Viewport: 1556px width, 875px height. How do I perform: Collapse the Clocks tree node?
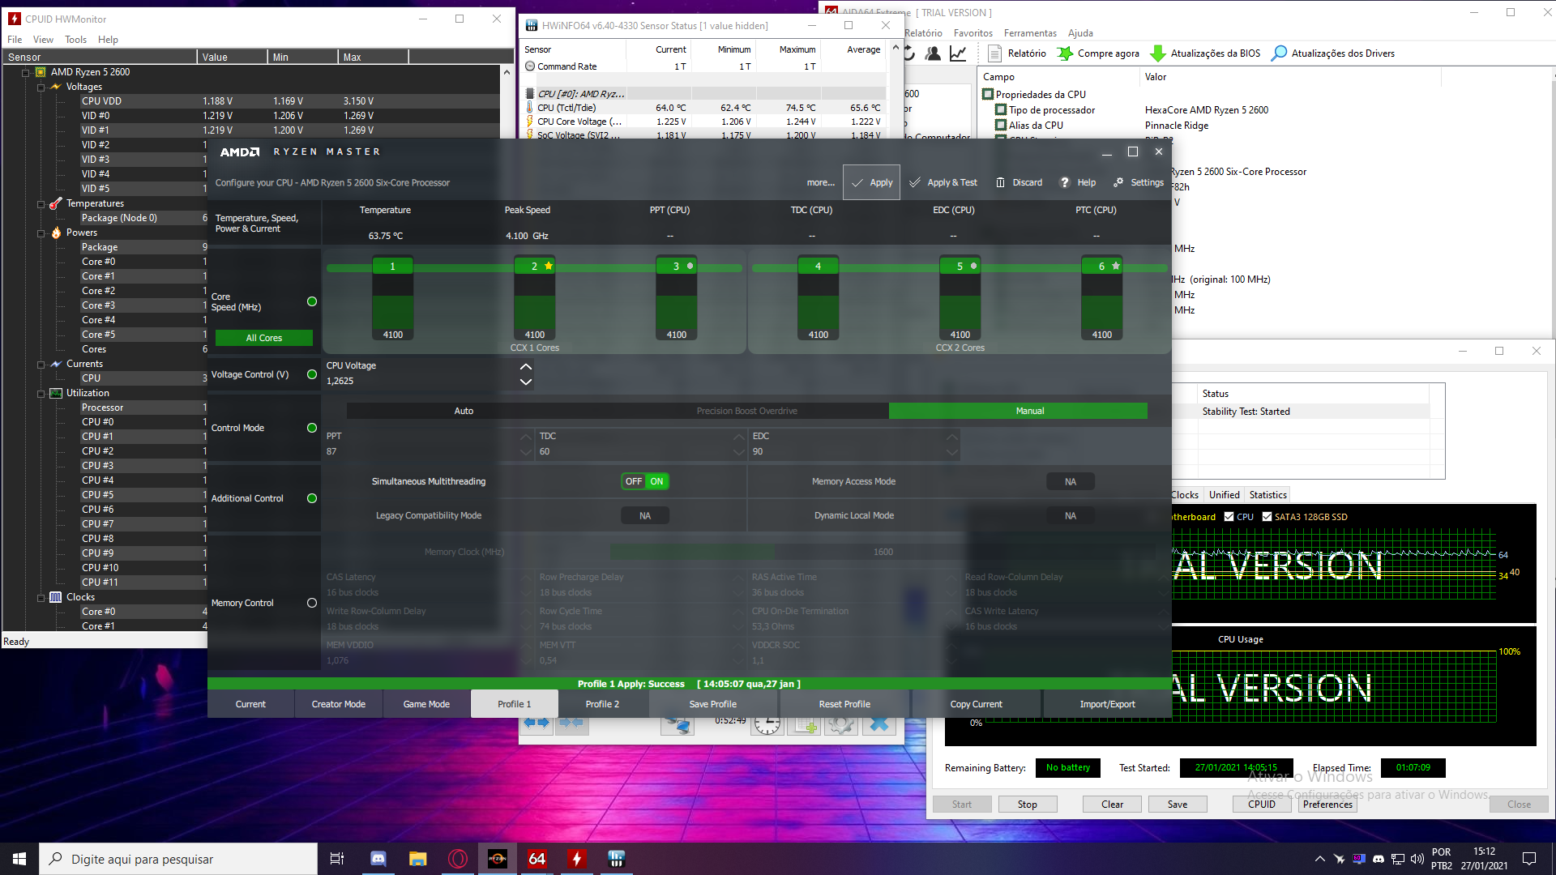point(41,597)
